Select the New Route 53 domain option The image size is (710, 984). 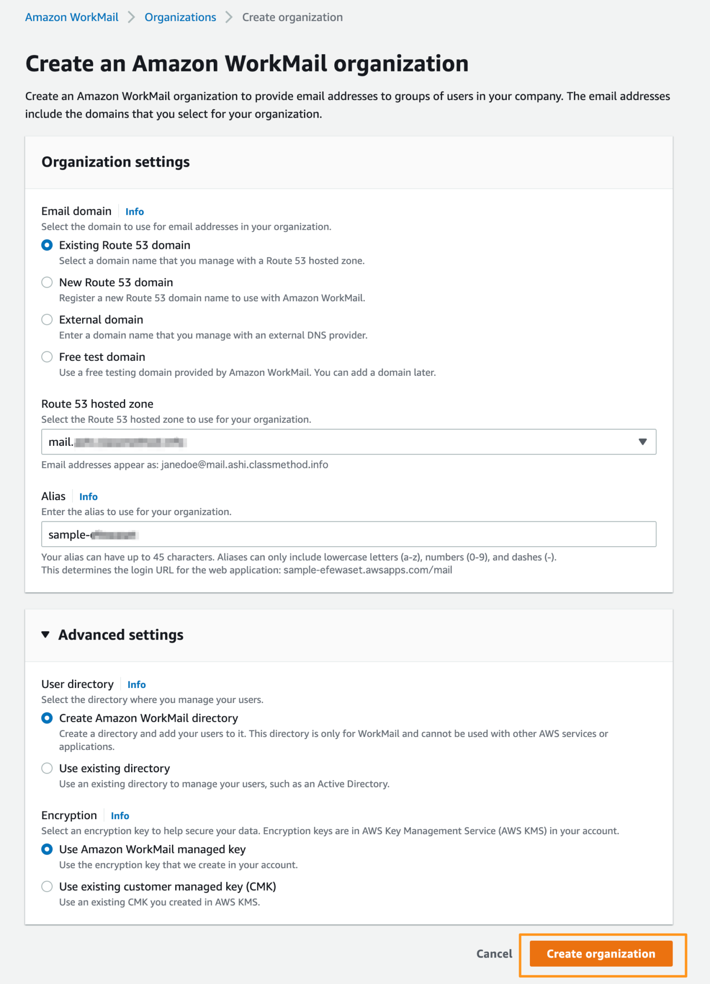point(47,283)
